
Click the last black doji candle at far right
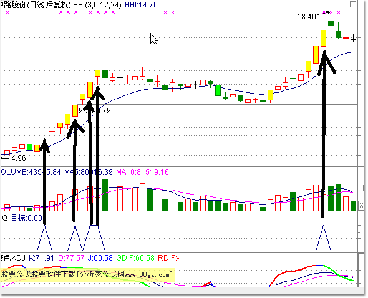click(353, 38)
